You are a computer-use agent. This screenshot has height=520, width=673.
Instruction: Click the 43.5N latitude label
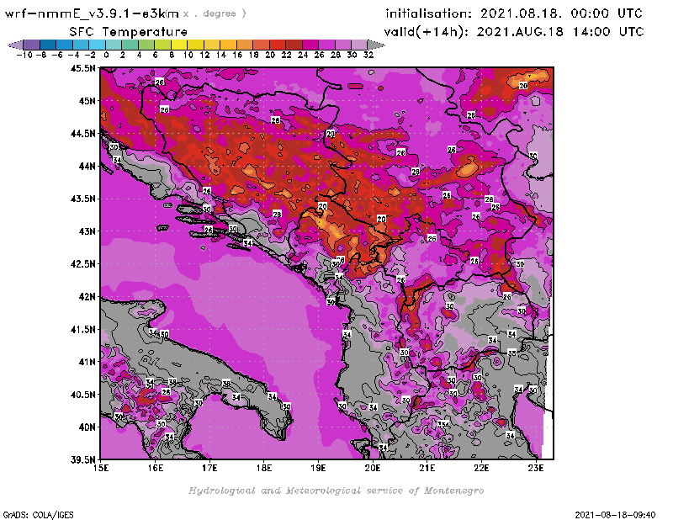[82, 199]
